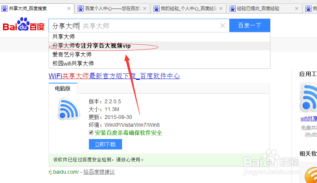This screenshot has width=317, height=183.
Task: Uncheck 安装百度杀毒确保软件安全 checkbox
Action: click(91, 133)
